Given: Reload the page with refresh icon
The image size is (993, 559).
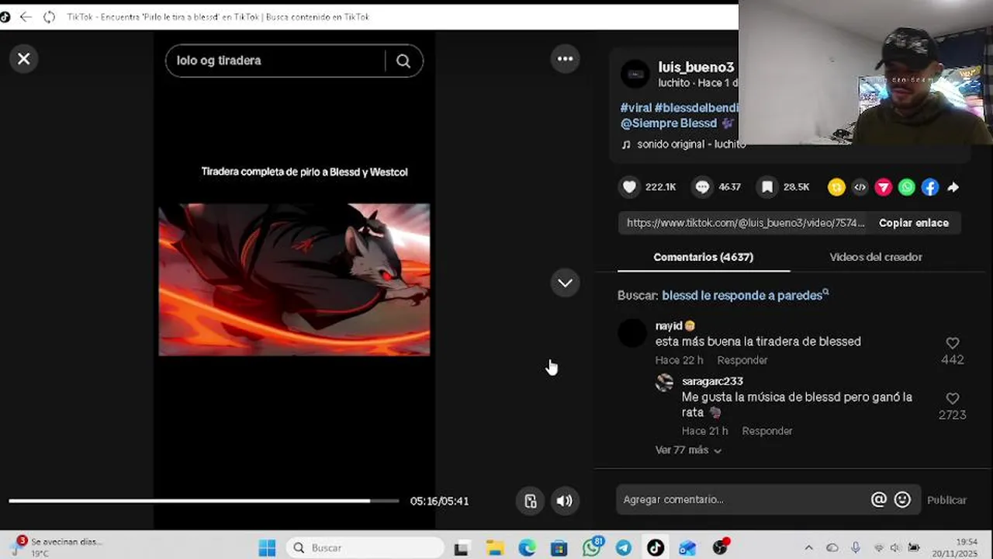Looking at the screenshot, I should pyautogui.click(x=49, y=16).
